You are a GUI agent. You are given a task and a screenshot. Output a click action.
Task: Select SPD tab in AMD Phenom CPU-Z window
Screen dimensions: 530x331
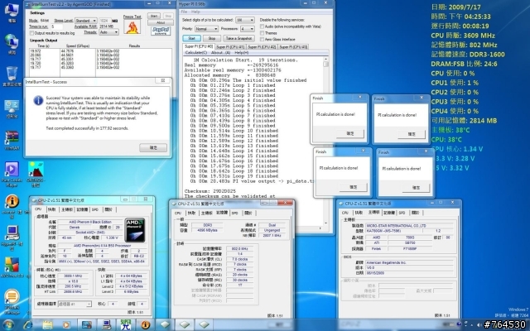coord(95,209)
